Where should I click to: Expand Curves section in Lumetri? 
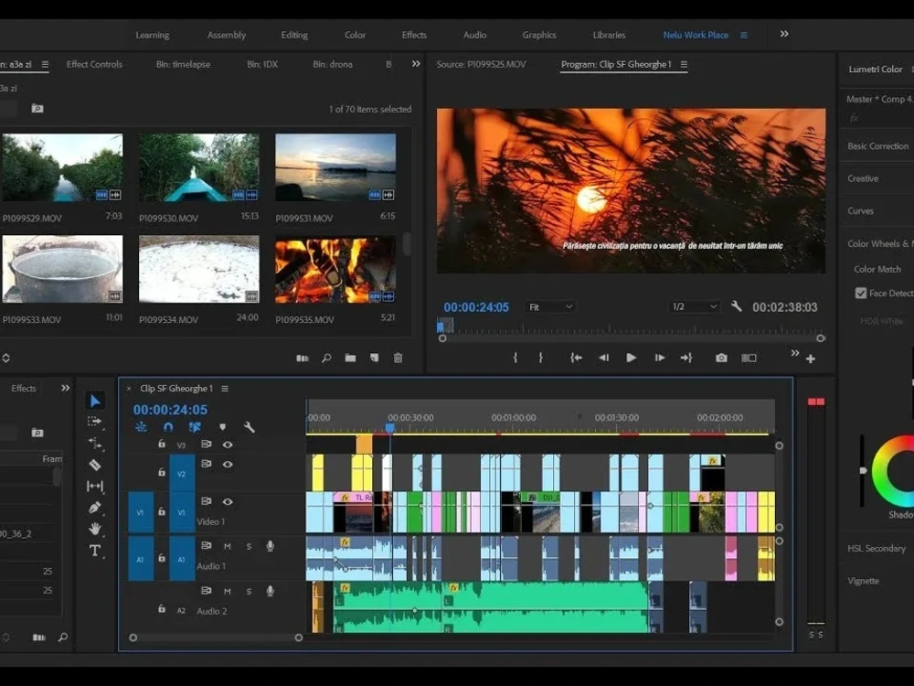(860, 210)
